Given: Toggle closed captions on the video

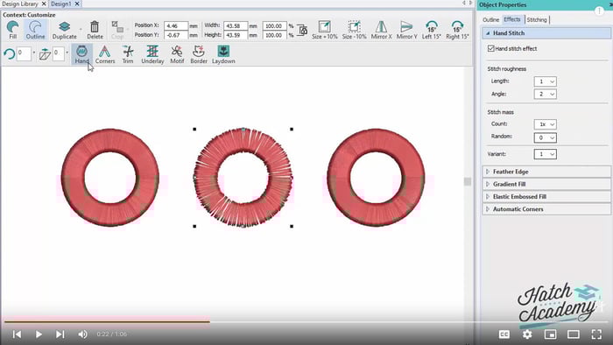Looking at the screenshot, I should tap(504, 334).
